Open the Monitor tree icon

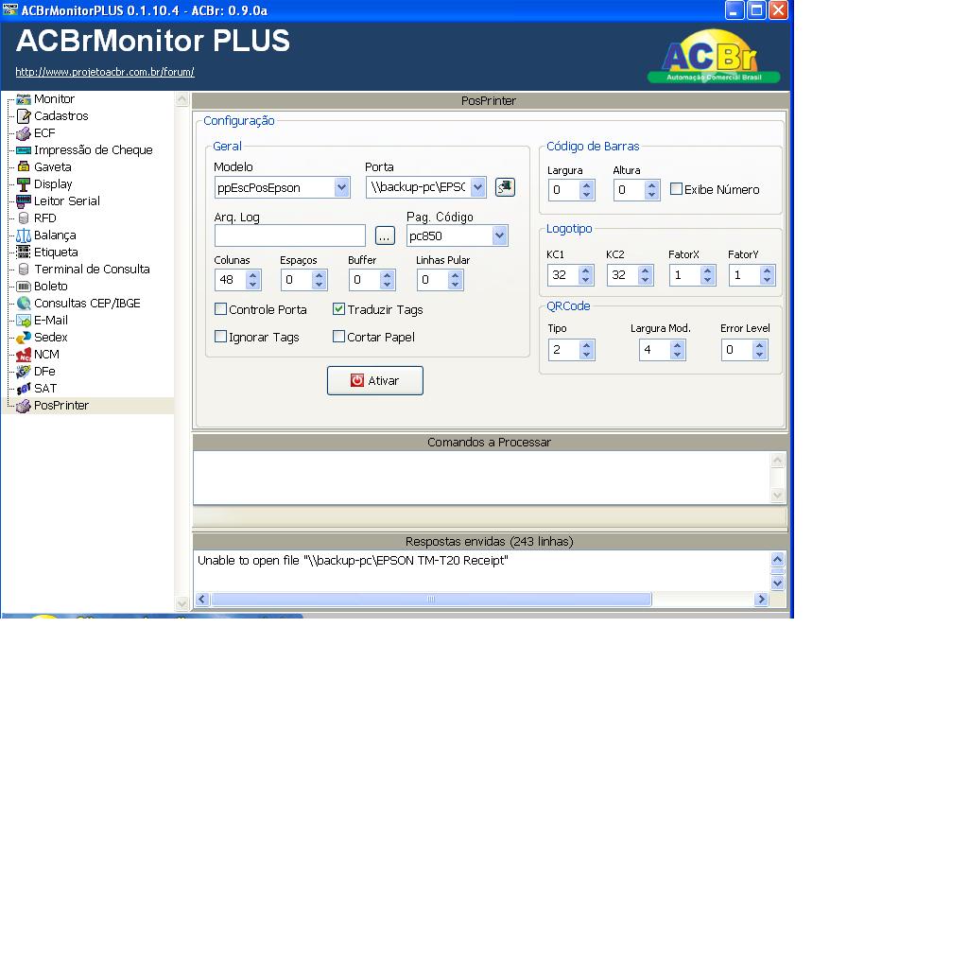pos(24,99)
